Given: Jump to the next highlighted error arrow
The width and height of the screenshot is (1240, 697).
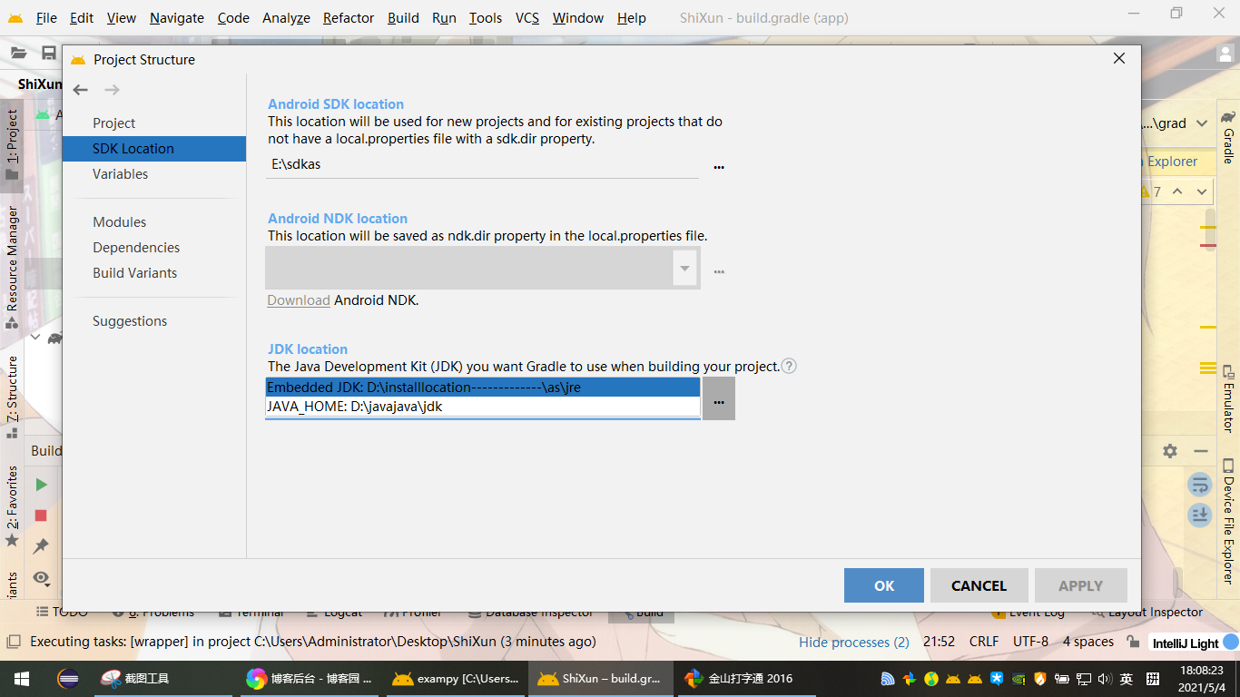Looking at the screenshot, I should click(x=1202, y=191).
